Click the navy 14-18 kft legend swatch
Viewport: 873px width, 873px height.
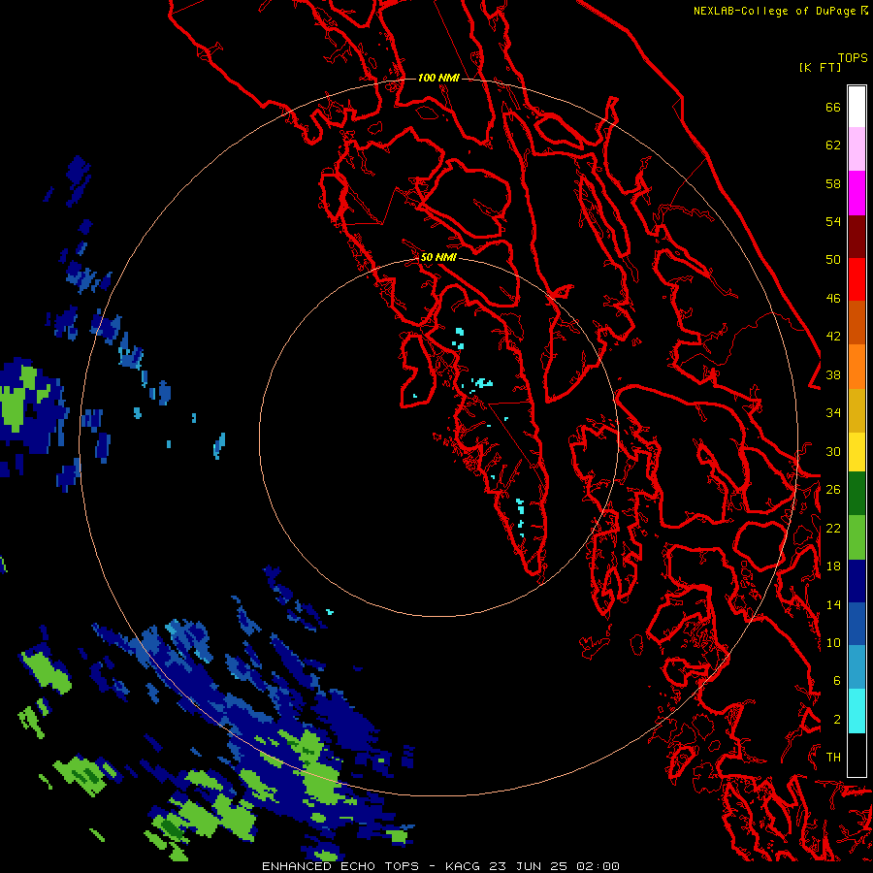pyautogui.click(x=857, y=581)
